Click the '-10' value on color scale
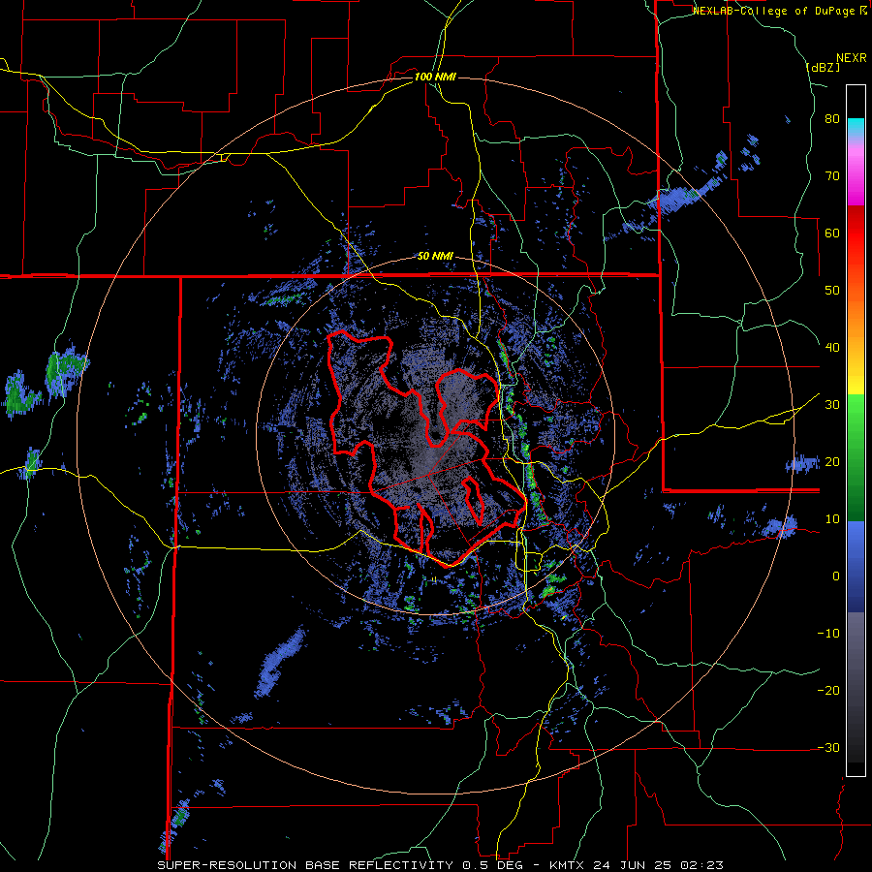The height and width of the screenshot is (872, 872). click(828, 634)
